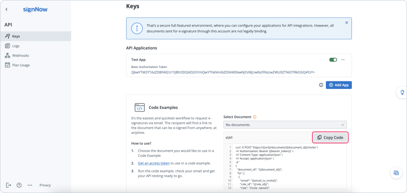
Task: Dismiss the info banner with X
Action: click(x=347, y=23)
